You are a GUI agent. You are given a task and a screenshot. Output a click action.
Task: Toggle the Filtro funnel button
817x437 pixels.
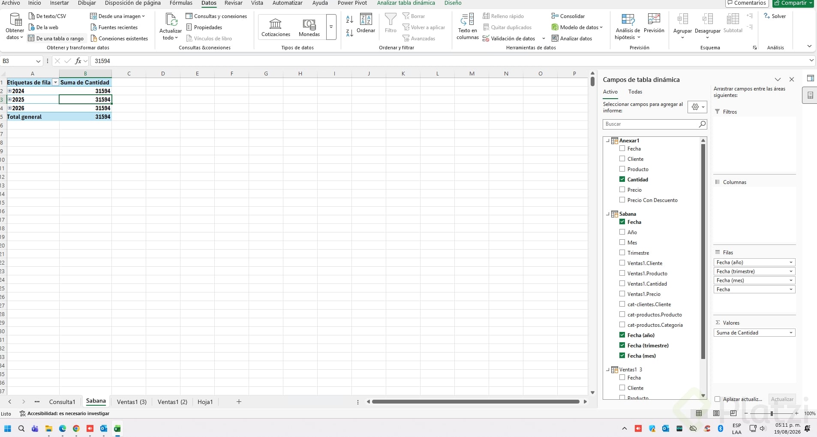[390, 23]
